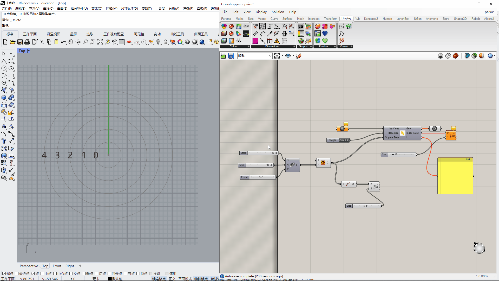Disable the 端点 osnap checkbox
This screenshot has width=499, height=281.
pos(4,274)
